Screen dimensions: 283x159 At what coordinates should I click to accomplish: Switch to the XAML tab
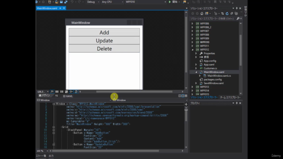coord(68,96)
